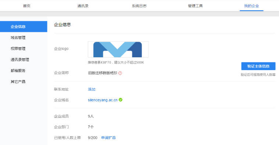Click the 验证主体信息 button
The height and width of the screenshot is (145, 279).
pos(258,66)
